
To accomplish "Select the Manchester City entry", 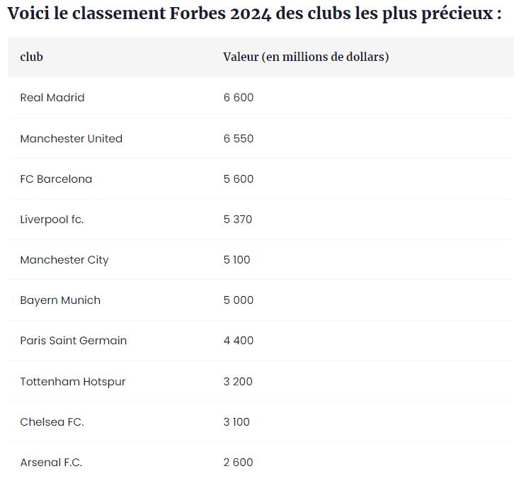I will 64,260.
